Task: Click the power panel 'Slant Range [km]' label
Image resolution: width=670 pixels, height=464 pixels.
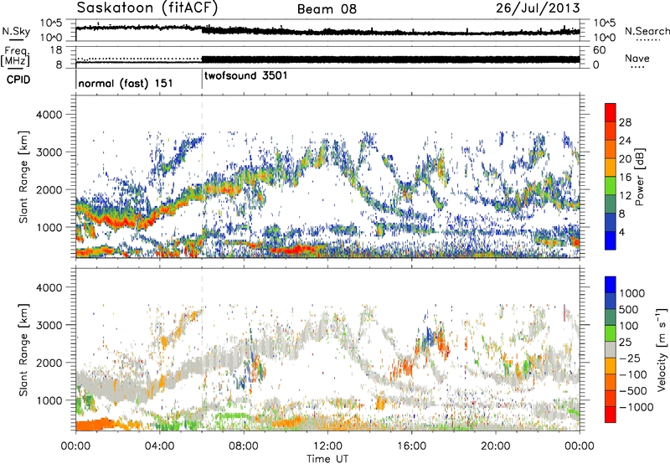Action: click(23, 177)
